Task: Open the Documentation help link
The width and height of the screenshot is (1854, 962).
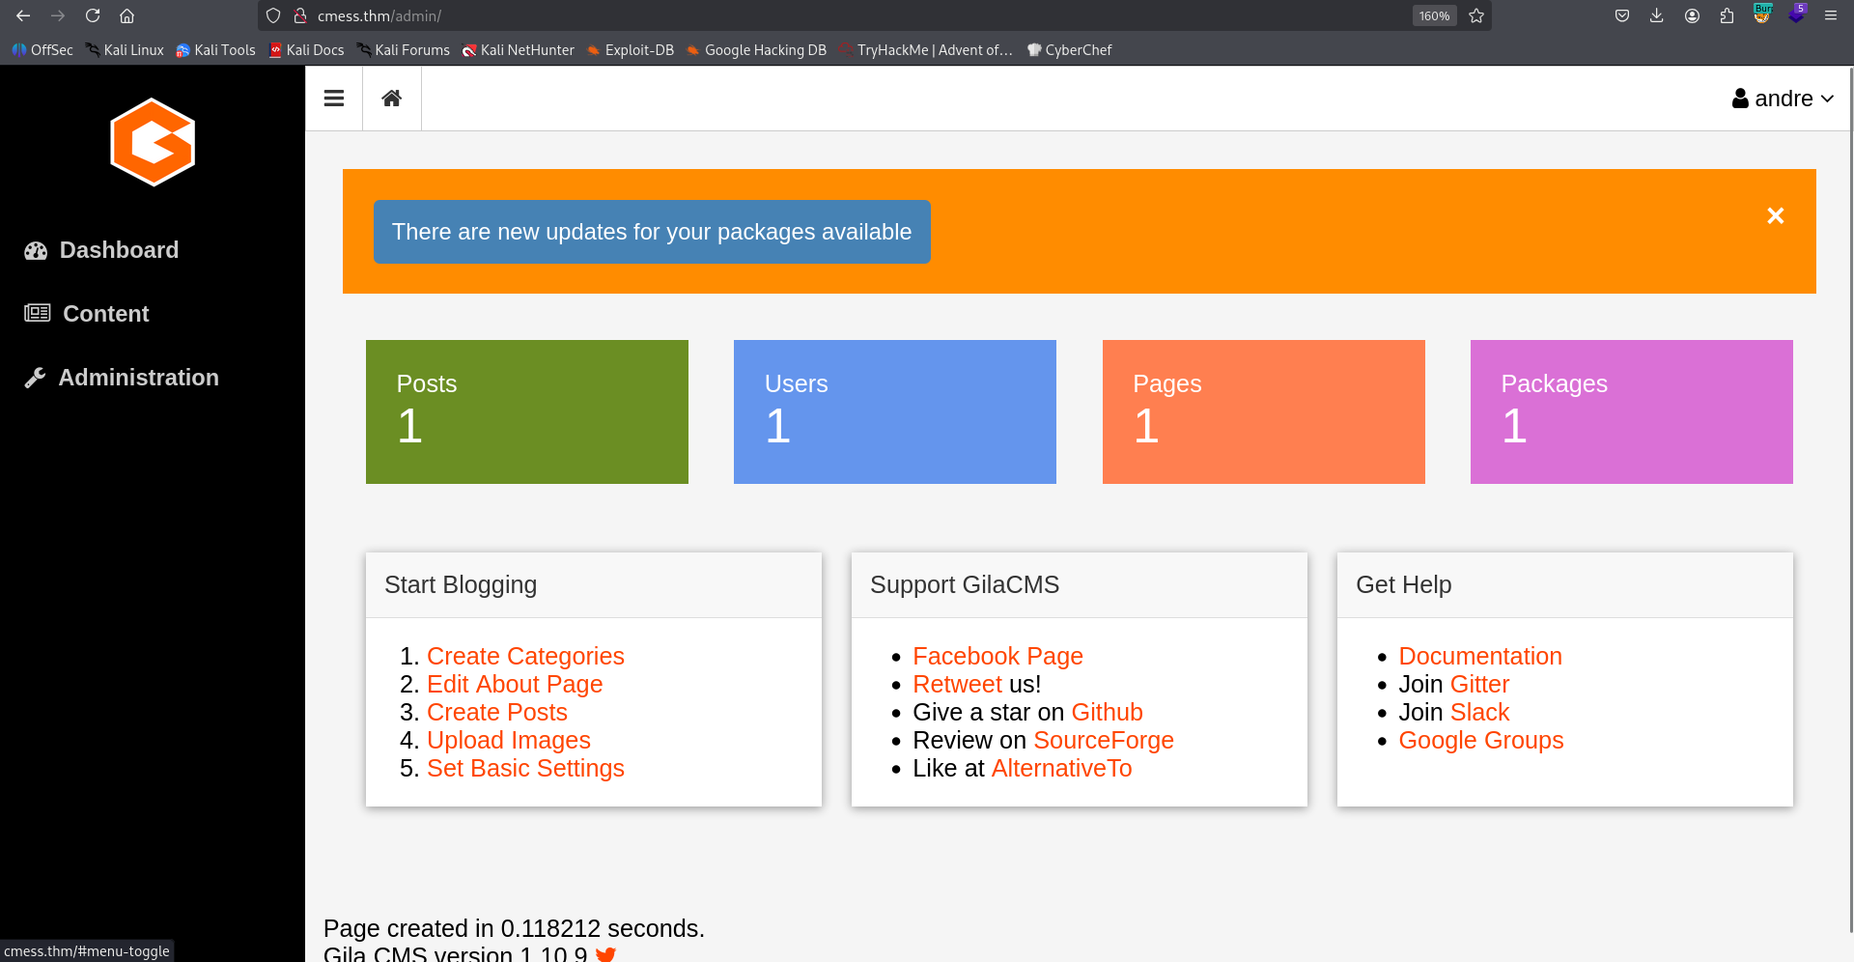Action: tap(1479, 656)
